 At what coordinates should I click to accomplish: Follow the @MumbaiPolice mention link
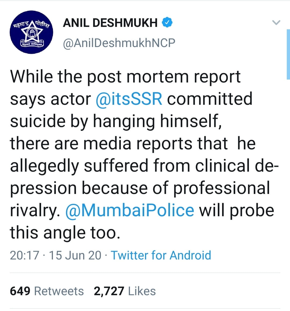[130, 210]
